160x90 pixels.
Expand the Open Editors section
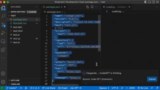[24, 12]
